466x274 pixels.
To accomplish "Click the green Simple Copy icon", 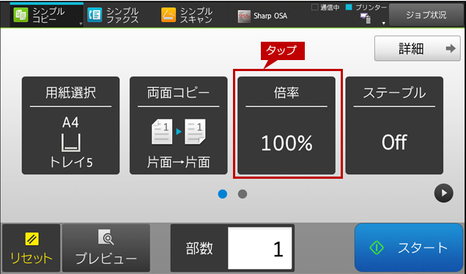I will 21,15.
